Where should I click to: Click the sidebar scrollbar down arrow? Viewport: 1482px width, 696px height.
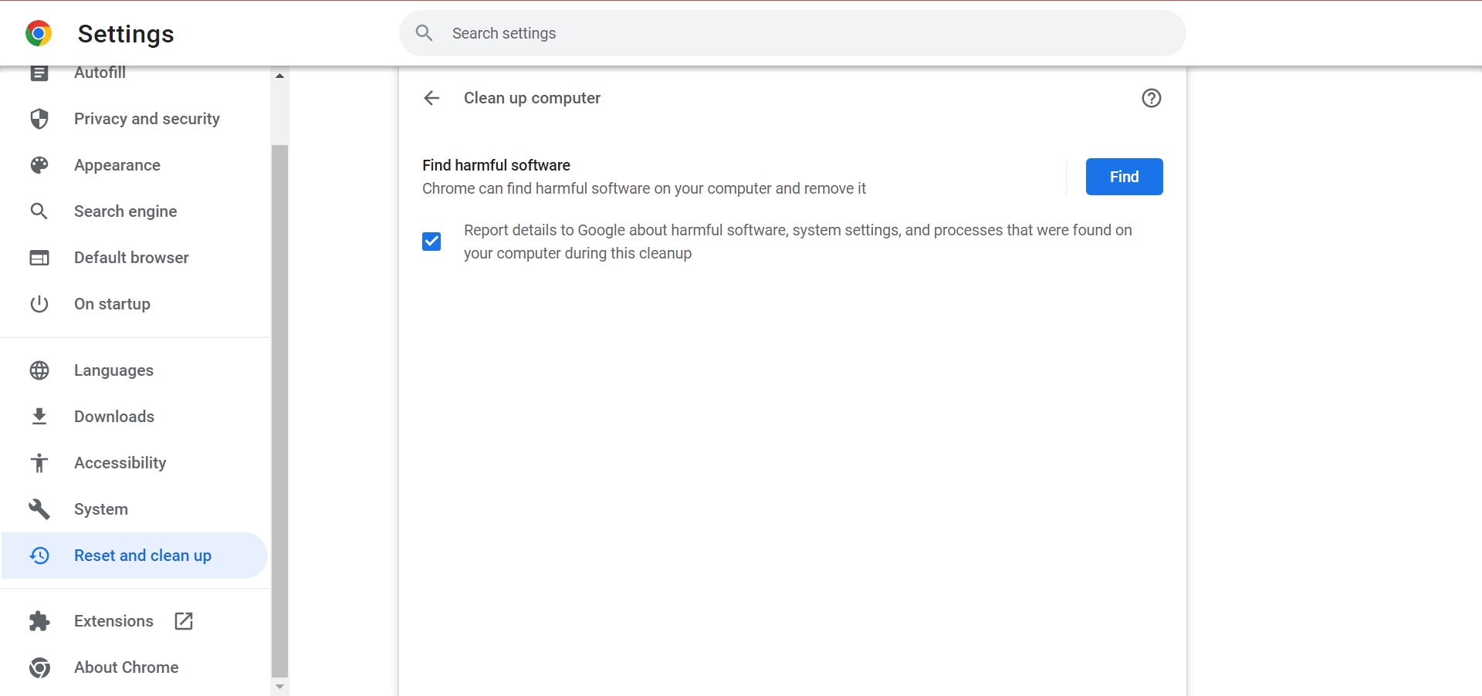[279, 686]
